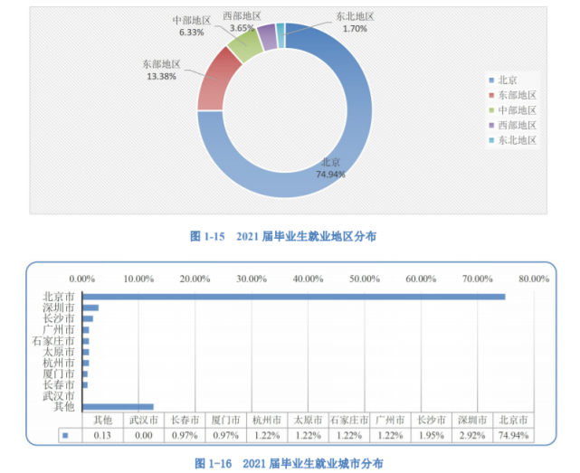Click the 80.00% axis tick label
The width and height of the screenshot is (580, 473).
[534, 279]
